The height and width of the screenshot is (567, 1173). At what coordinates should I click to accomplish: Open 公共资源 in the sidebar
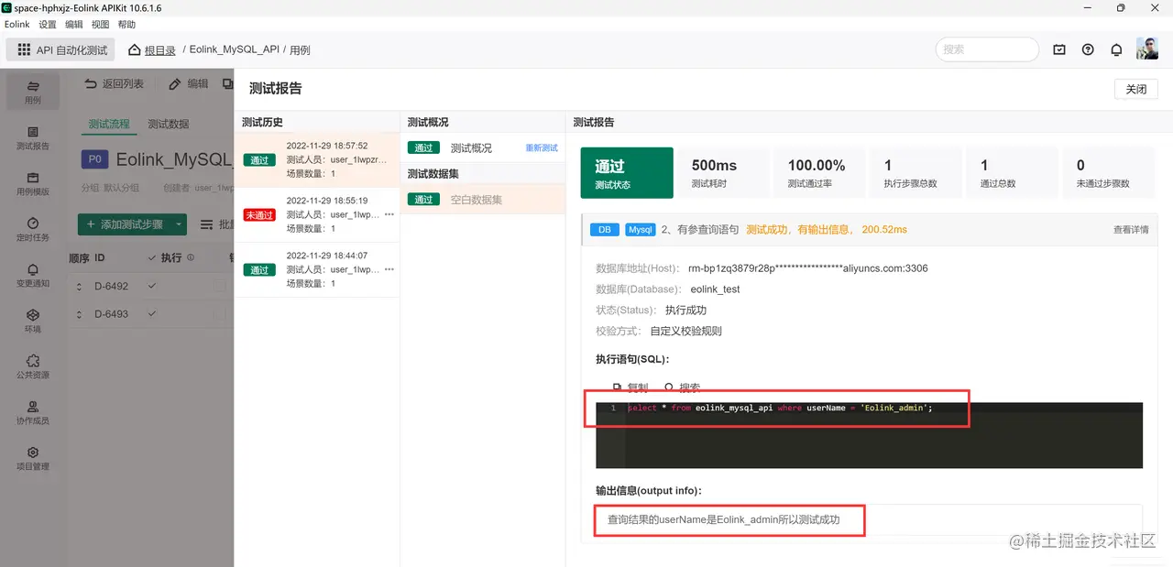pyautogui.click(x=33, y=367)
